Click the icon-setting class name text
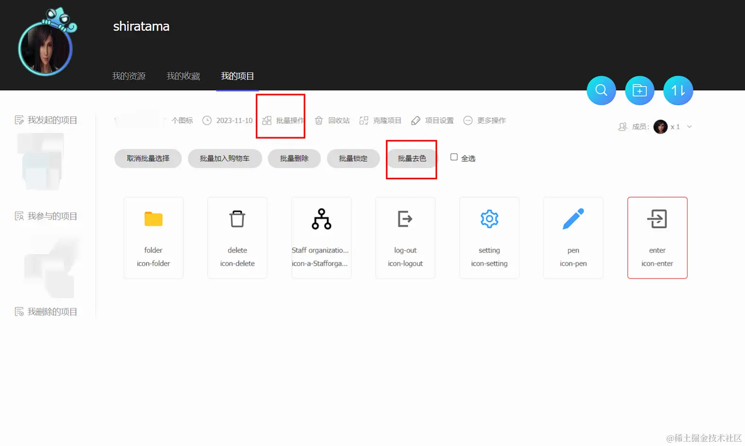Viewport: 745px width, 446px height. pyautogui.click(x=490, y=263)
